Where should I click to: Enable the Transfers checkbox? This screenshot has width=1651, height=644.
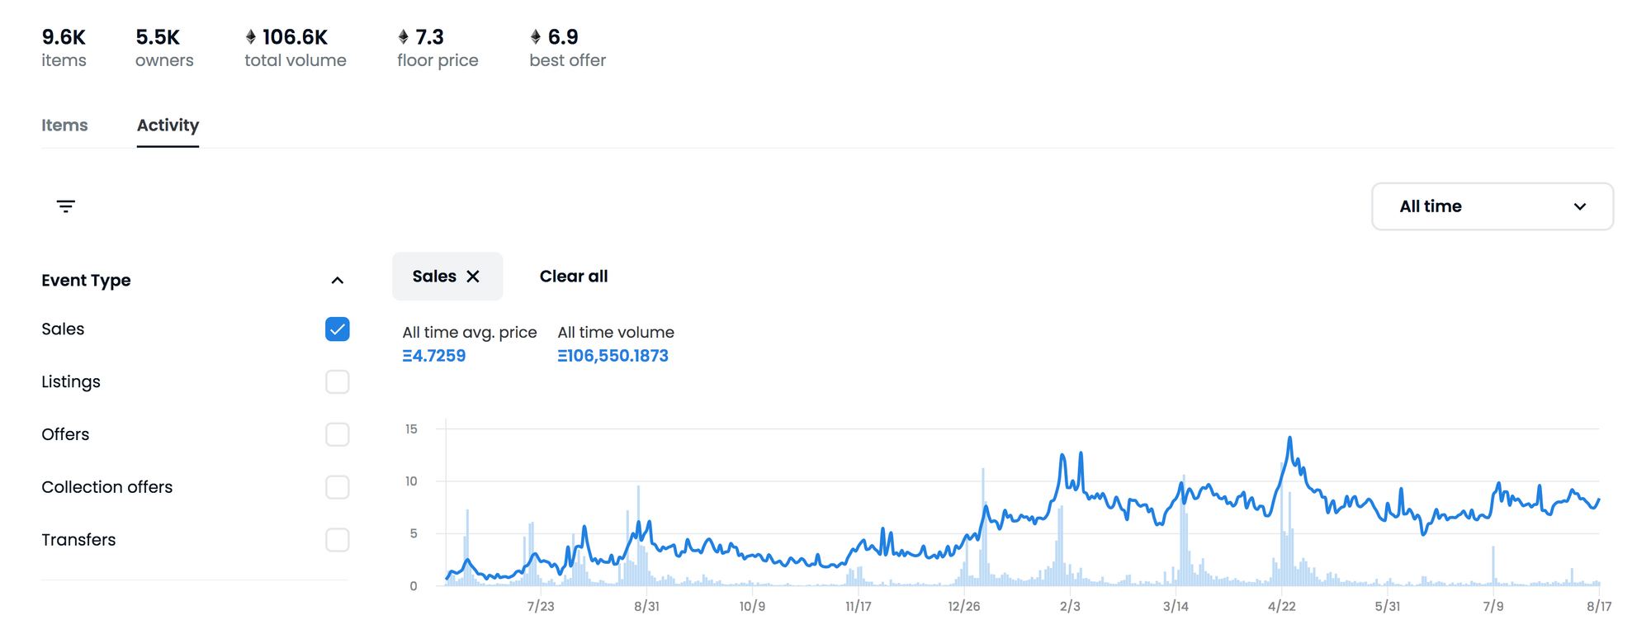pos(337,540)
